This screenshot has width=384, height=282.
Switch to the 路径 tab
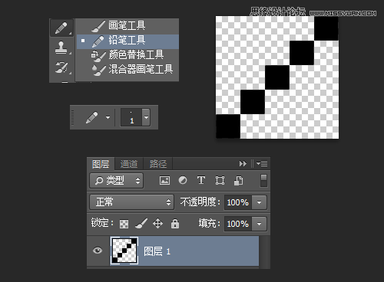pos(158,164)
